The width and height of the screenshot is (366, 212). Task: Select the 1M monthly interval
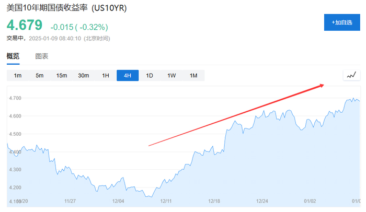click(x=193, y=76)
